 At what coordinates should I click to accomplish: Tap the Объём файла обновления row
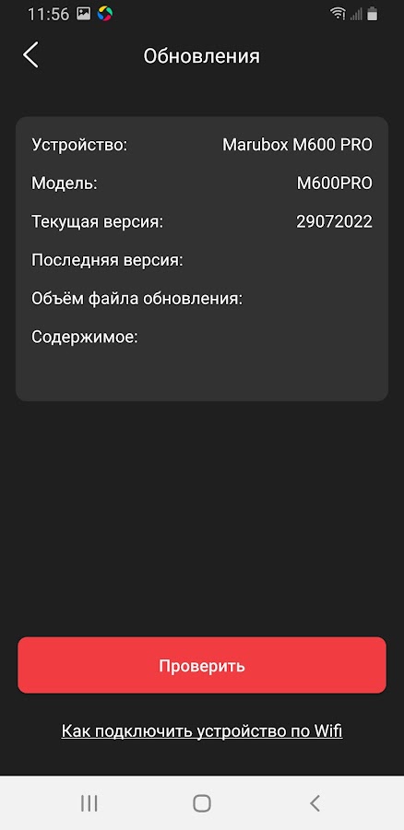pyautogui.click(x=202, y=299)
